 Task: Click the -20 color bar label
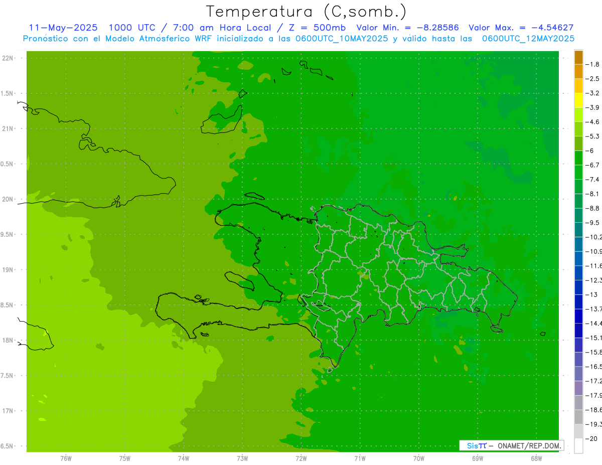(x=592, y=439)
